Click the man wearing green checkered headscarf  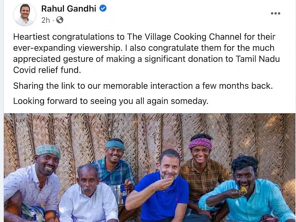coord(39,179)
